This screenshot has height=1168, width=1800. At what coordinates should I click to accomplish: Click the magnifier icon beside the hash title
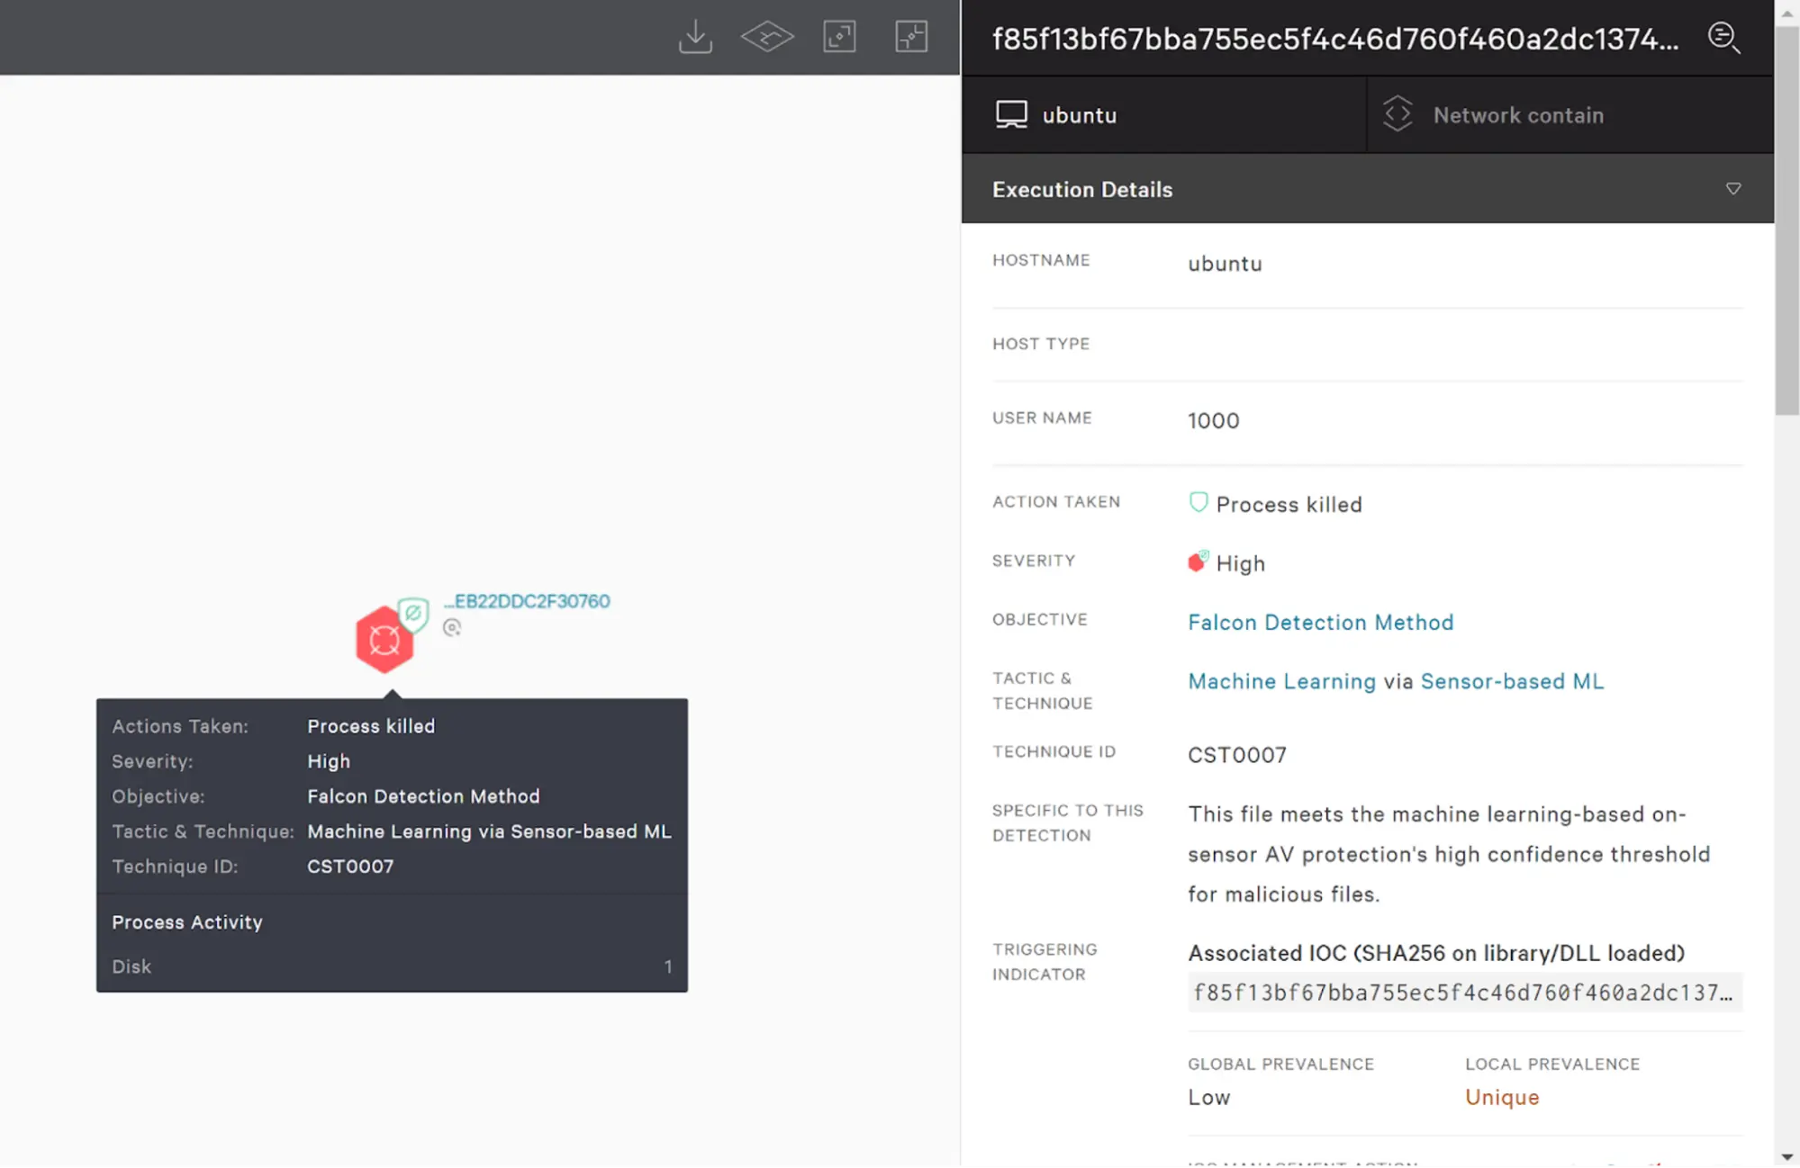pyautogui.click(x=1723, y=38)
